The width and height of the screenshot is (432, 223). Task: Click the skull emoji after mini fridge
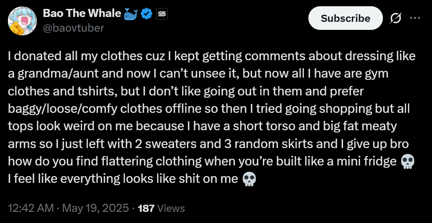[x=407, y=162]
